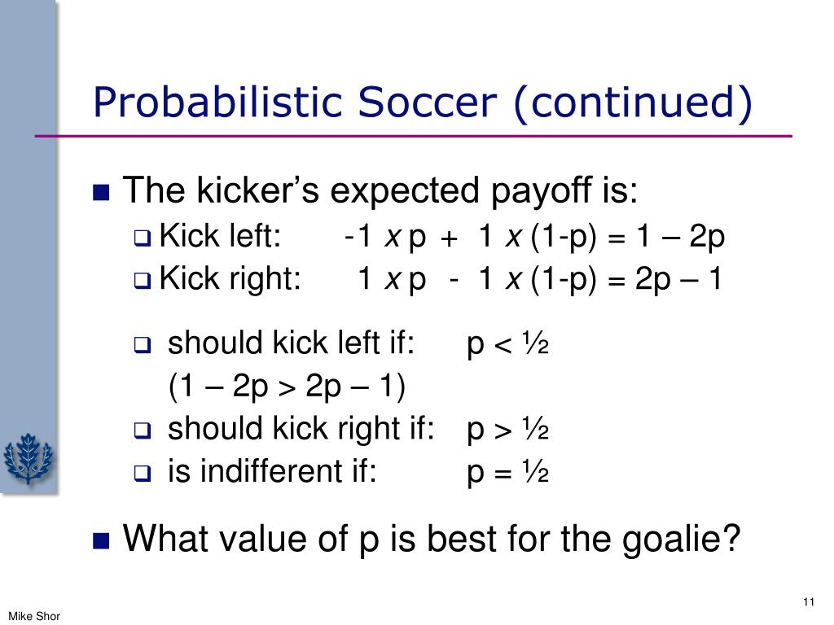Click the question 'What value of p is best for the goalie?'

click(432, 539)
